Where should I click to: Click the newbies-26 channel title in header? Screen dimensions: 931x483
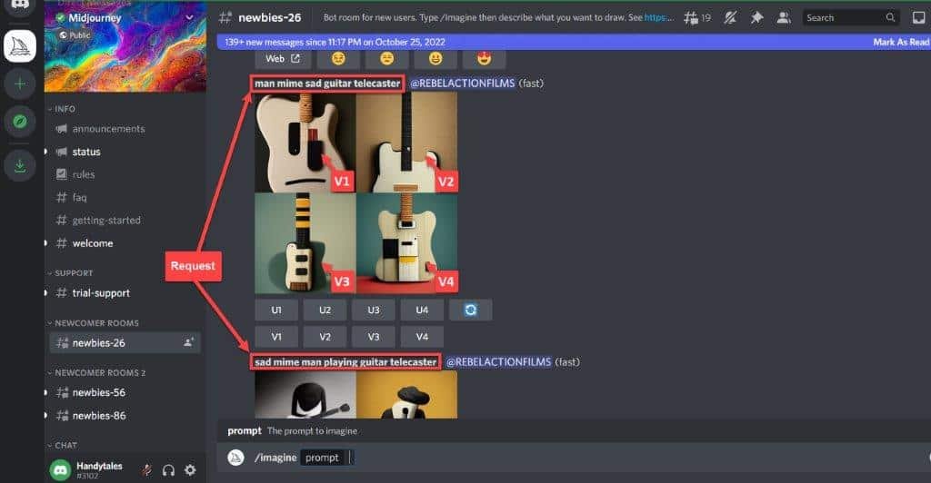coord(269,18)
